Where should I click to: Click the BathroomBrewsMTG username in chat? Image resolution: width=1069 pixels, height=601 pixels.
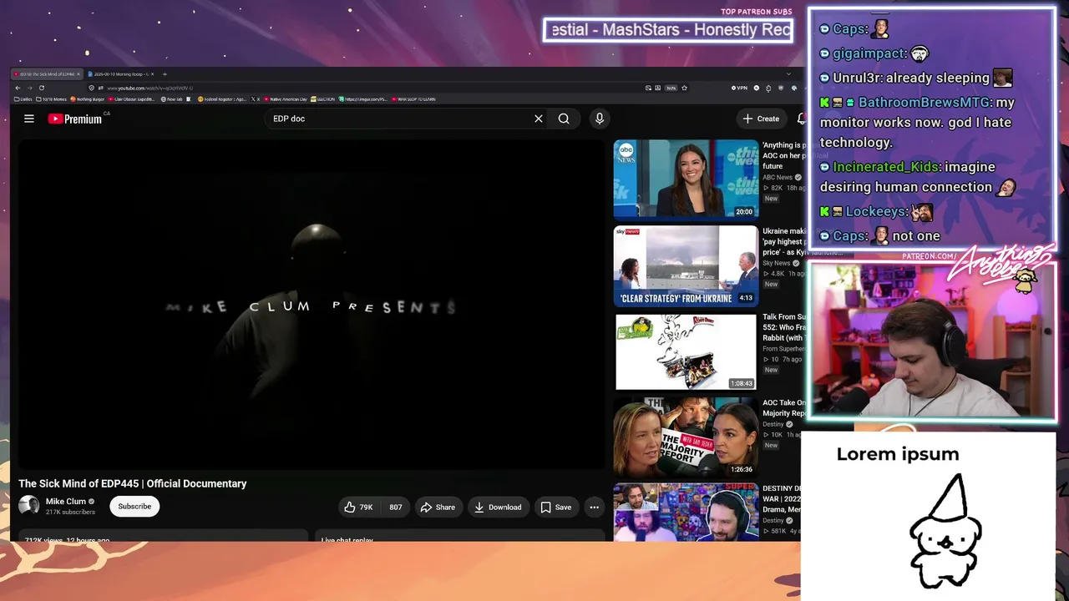923,103
